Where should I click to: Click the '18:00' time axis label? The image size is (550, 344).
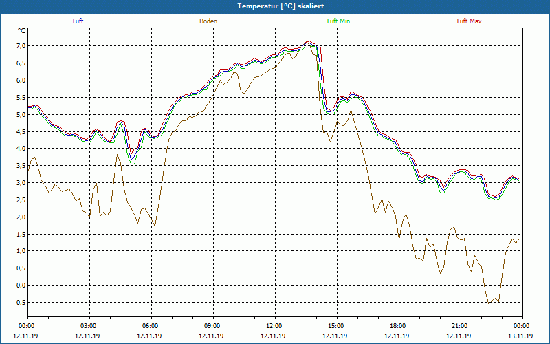[x=397, y=325]
